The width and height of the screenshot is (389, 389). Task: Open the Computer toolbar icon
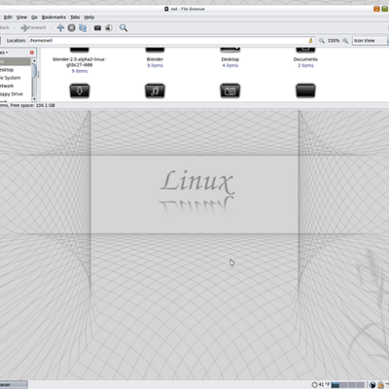[109, 28]
